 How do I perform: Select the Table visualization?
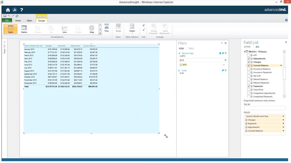pyautogui.click(x=11, y=29)
